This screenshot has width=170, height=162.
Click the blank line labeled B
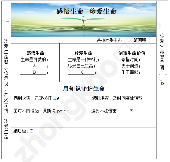coord(33,72)
